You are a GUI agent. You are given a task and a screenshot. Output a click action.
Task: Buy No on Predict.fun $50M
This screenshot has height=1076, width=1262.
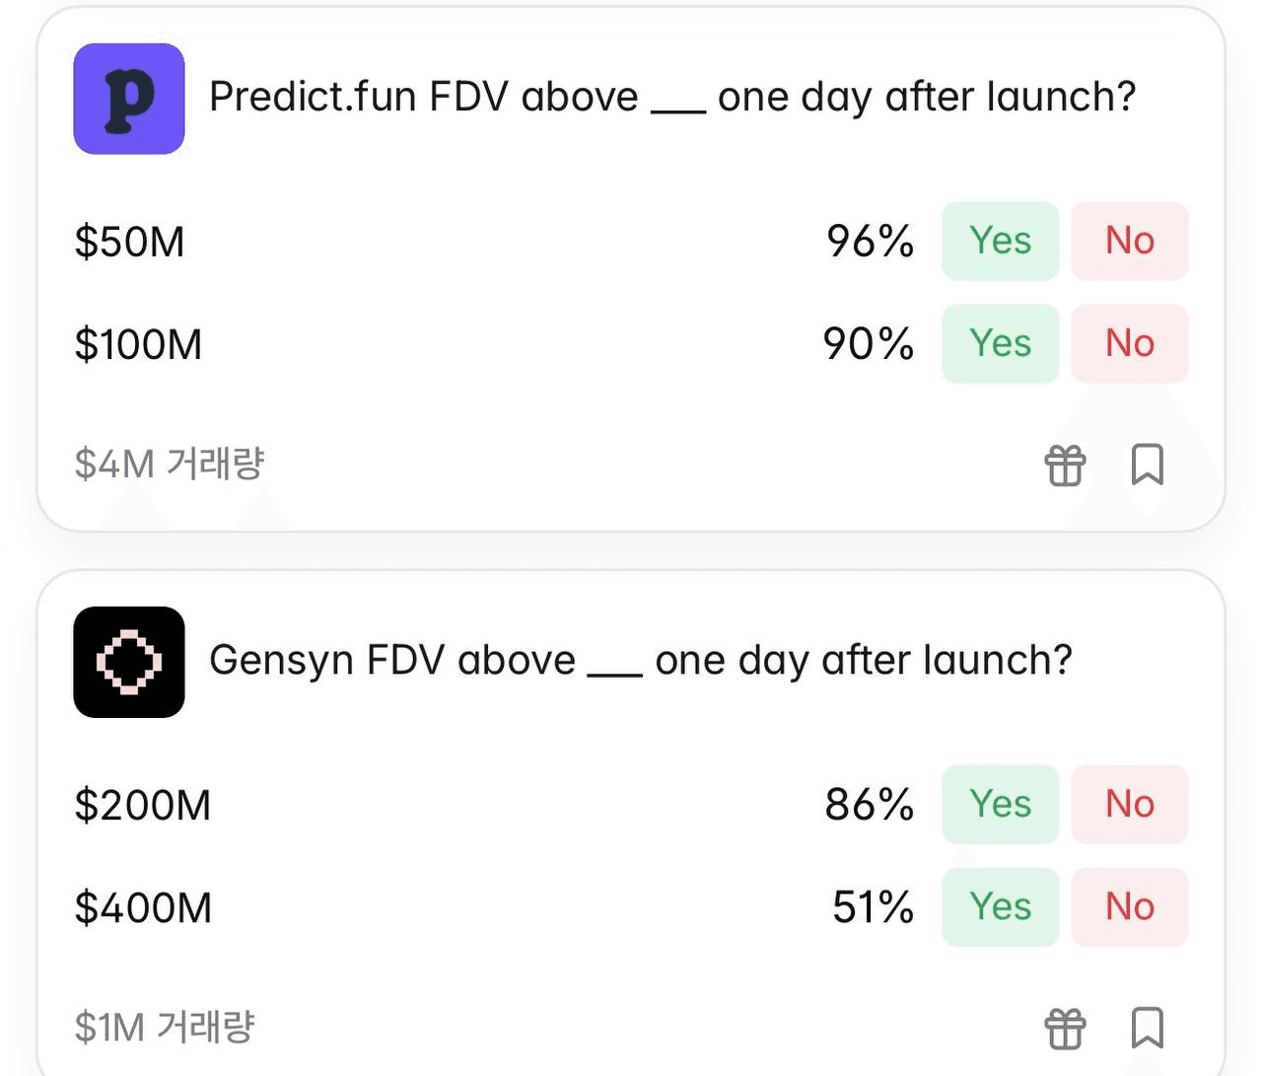pos(1129,242)
